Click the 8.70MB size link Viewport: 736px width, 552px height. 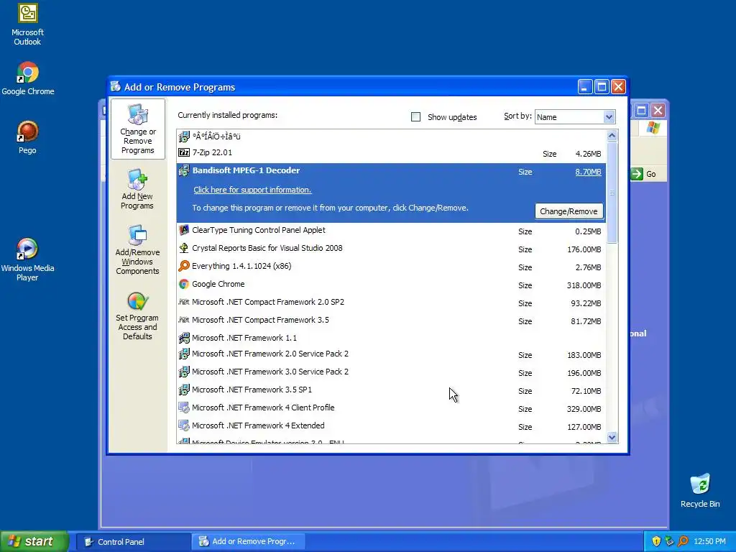point(588,172)
